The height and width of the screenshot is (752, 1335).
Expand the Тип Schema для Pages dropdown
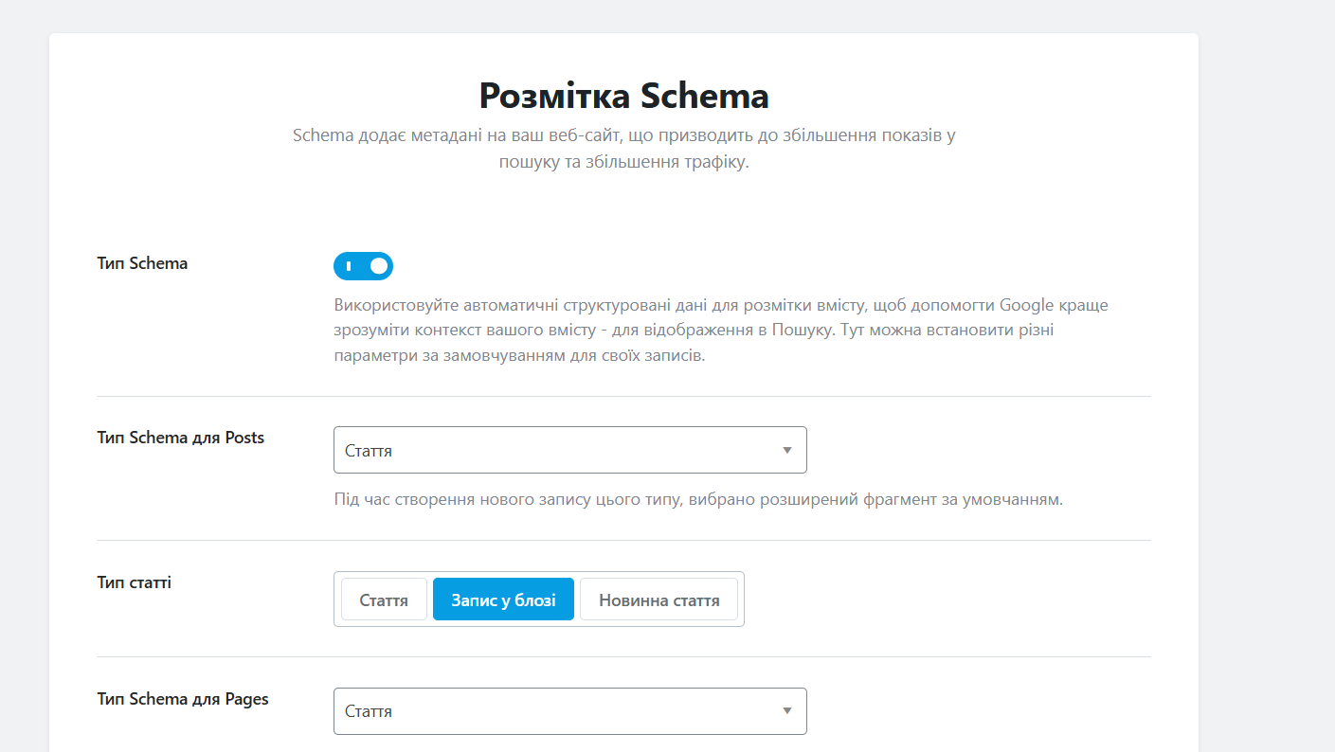click(569, 710)
